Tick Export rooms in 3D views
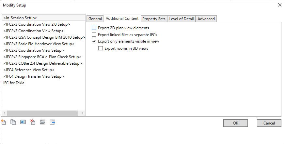 [x=101, y=48]
